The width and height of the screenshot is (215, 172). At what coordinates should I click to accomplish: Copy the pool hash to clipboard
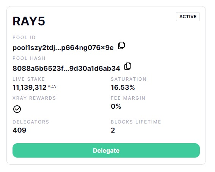[x=128, y=66]
